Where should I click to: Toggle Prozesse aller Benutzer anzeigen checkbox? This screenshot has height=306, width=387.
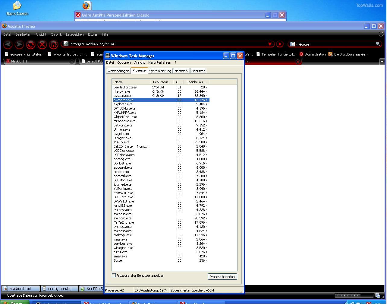(114, 276)
